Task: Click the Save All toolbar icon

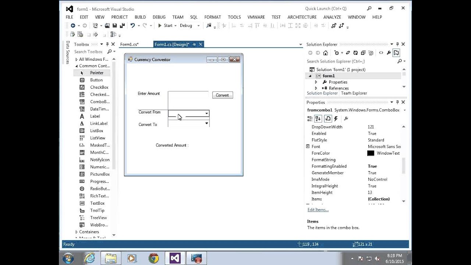Action: point(122,25)
